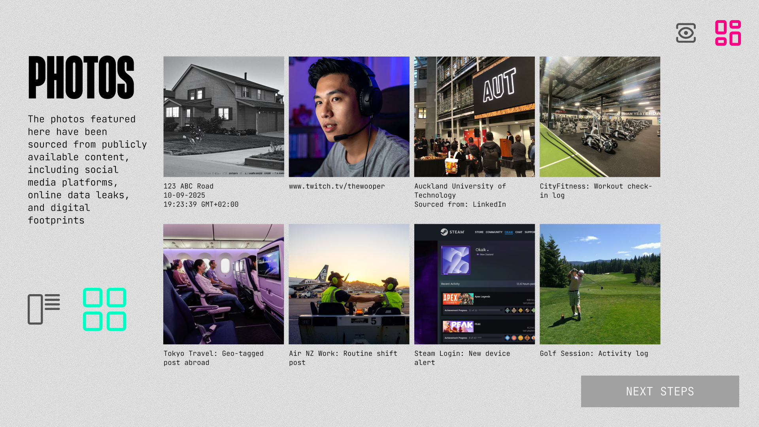This screenshot has width=759, height=427.
Task: Open the AUT building photo
Action: [x=474, y=117]
